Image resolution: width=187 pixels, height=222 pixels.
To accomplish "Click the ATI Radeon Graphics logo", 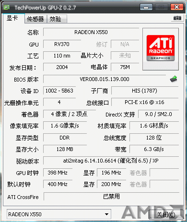I will (161, 48).
